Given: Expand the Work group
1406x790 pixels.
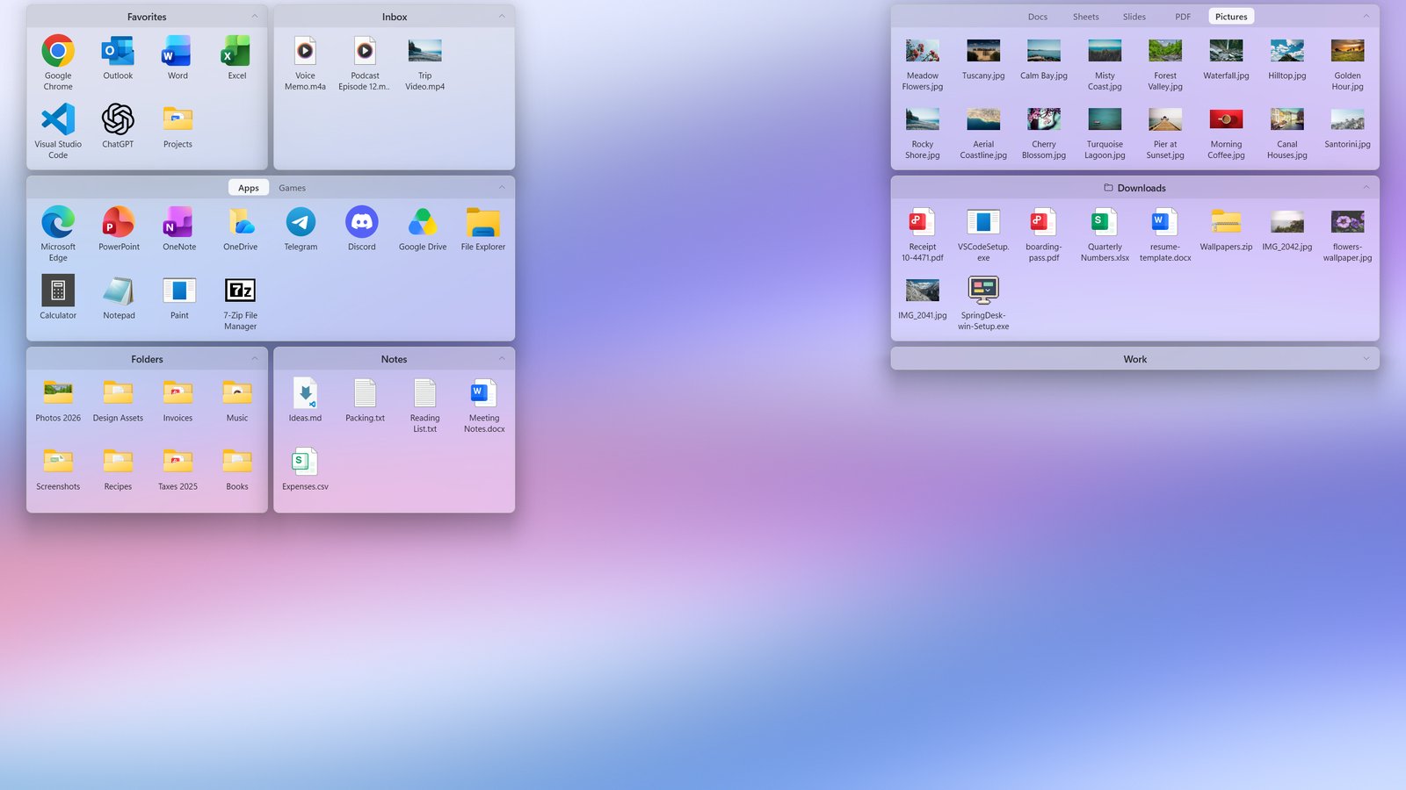Looking at the screenshot, I should (x=1366, y=358).
